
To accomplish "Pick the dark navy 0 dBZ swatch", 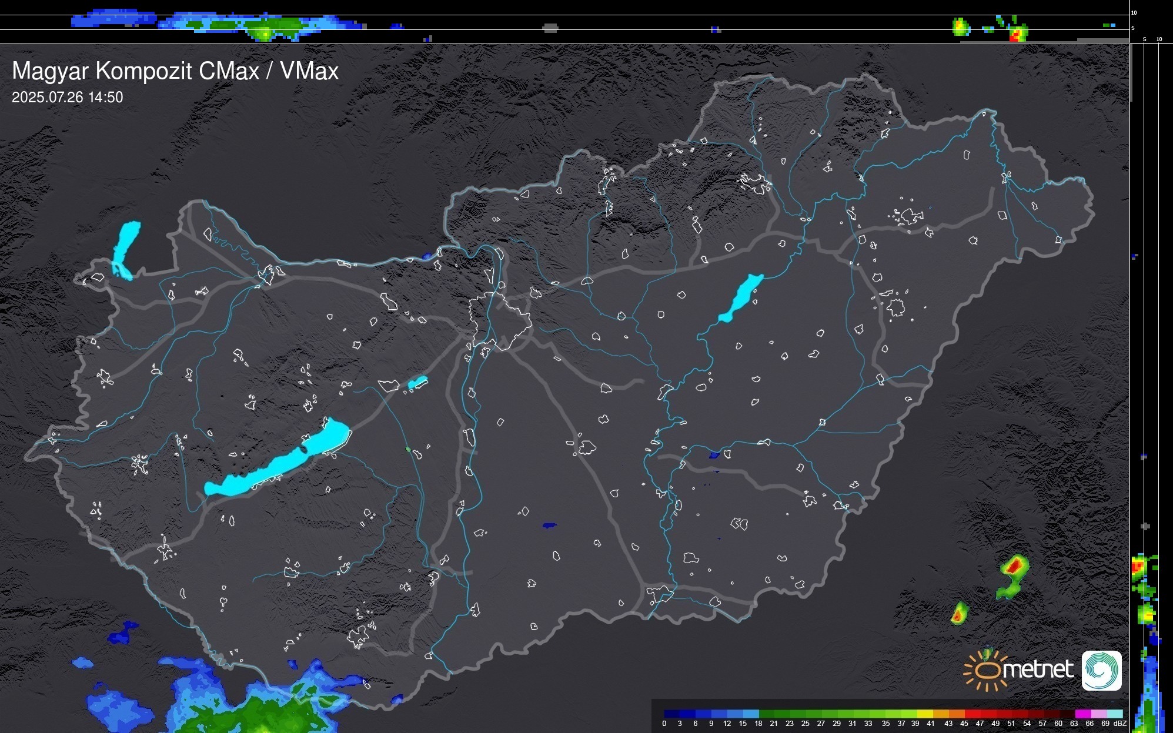I will [672, 714].
